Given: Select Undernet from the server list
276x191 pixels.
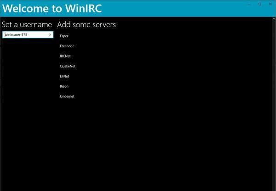Looking at the screenshot, I should tap(67, 96).
